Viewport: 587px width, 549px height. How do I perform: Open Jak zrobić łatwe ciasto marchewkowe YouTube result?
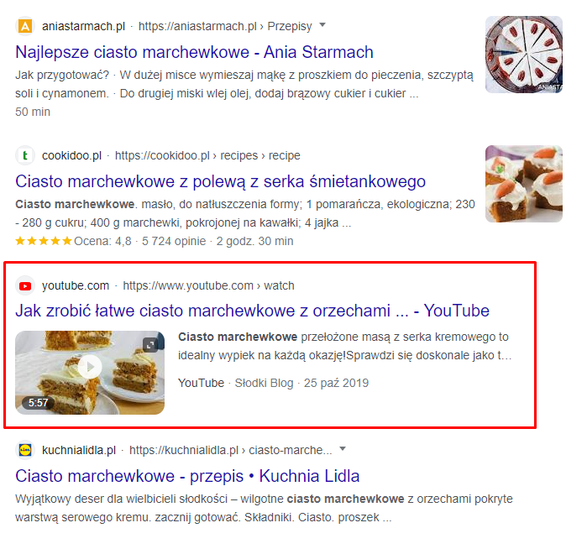pyautogui.click(x=252, y=311)
